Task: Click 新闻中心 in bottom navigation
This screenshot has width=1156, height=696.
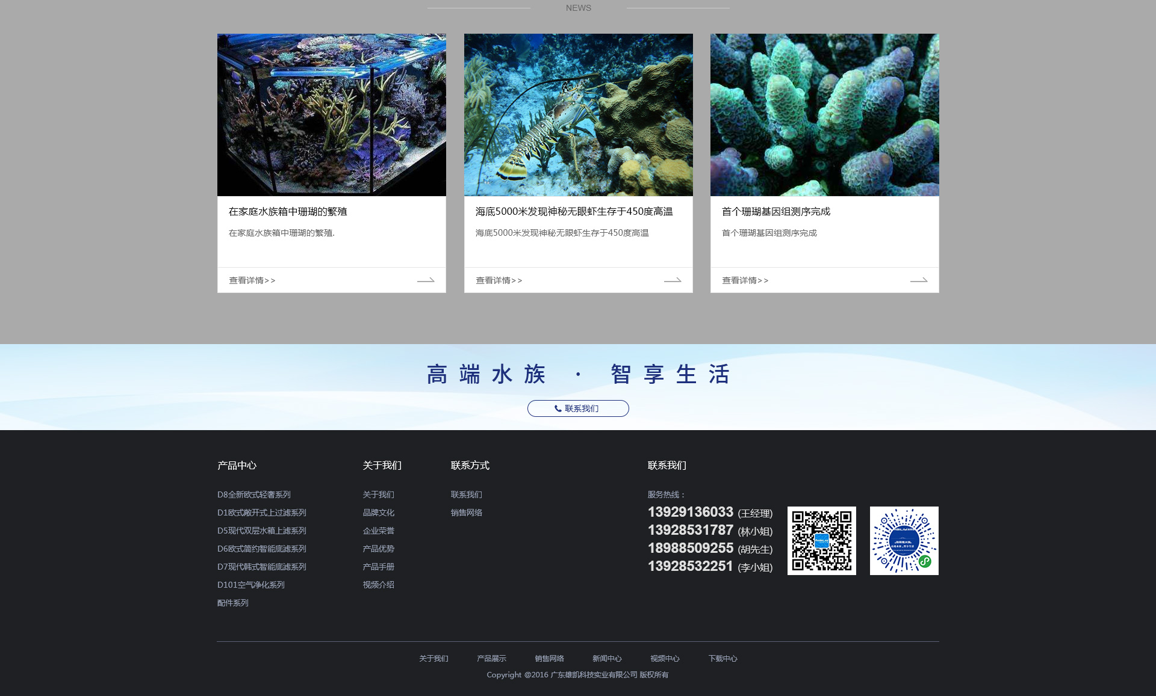Action: 606,659
